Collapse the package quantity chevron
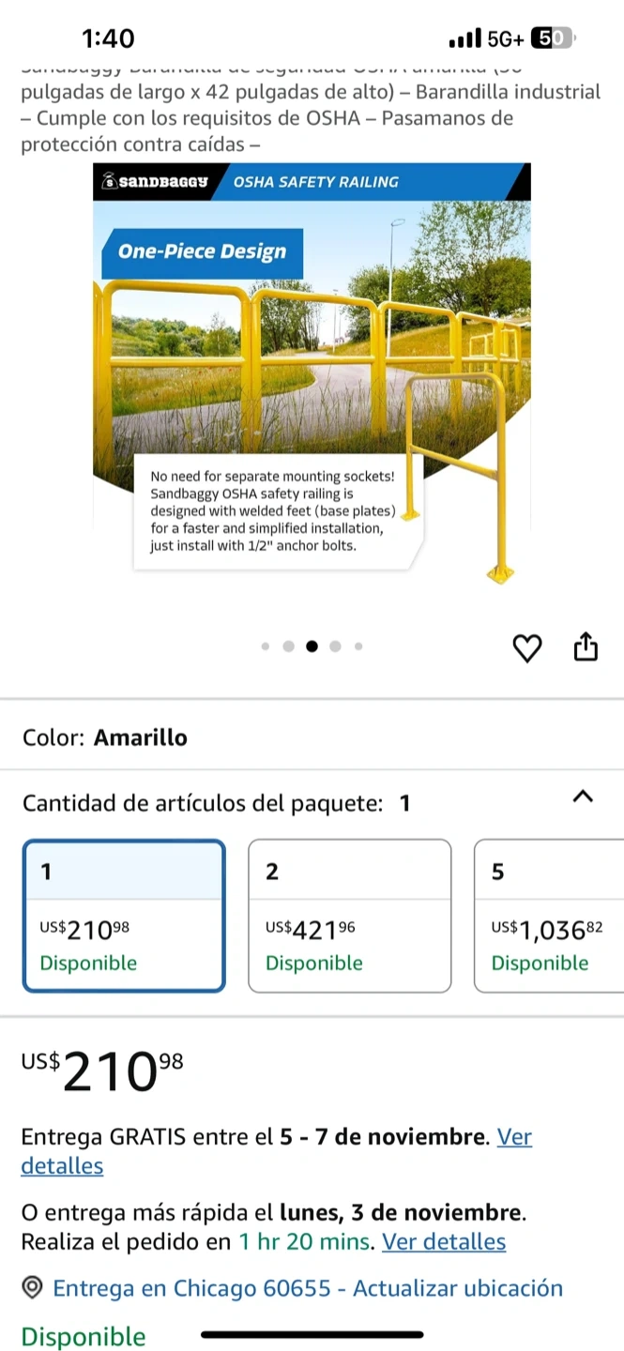This screenshot has height=1351, width=624. [x=583, y=797]
